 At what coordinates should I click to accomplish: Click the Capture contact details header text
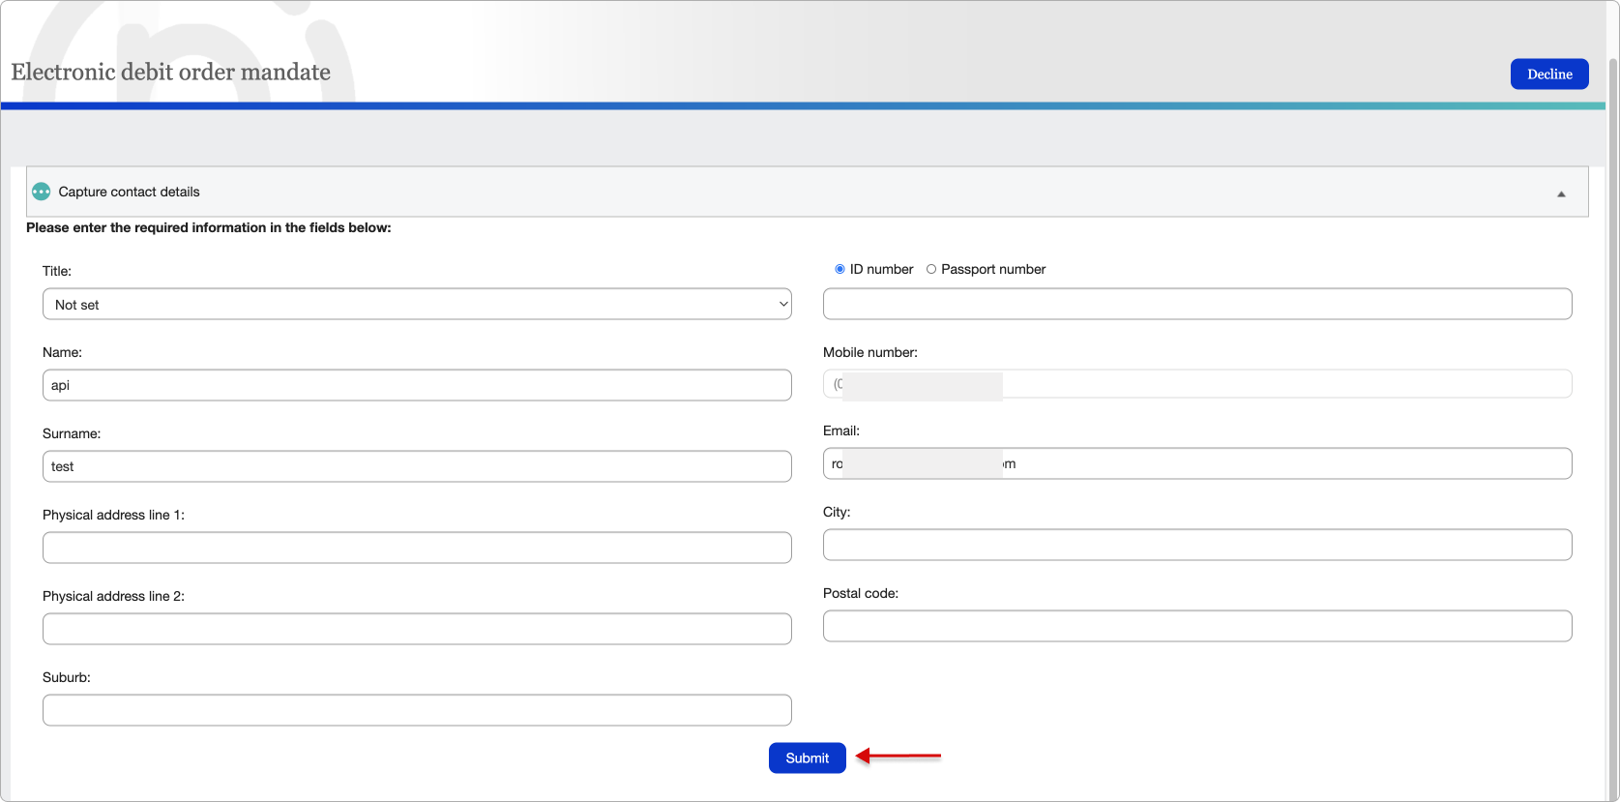click(129, 192)
